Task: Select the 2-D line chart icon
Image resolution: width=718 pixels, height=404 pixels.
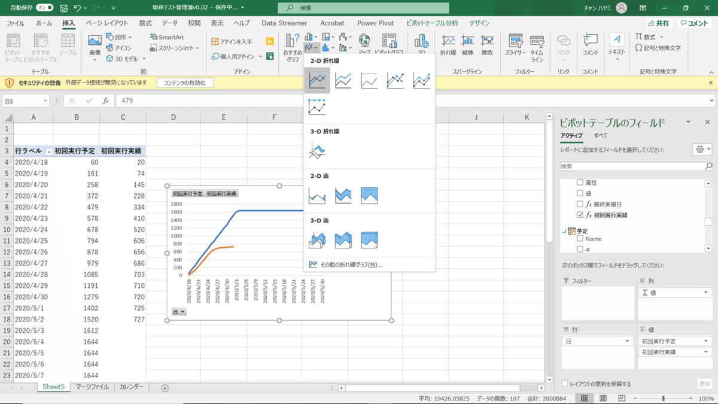Action: pos(317,80)
